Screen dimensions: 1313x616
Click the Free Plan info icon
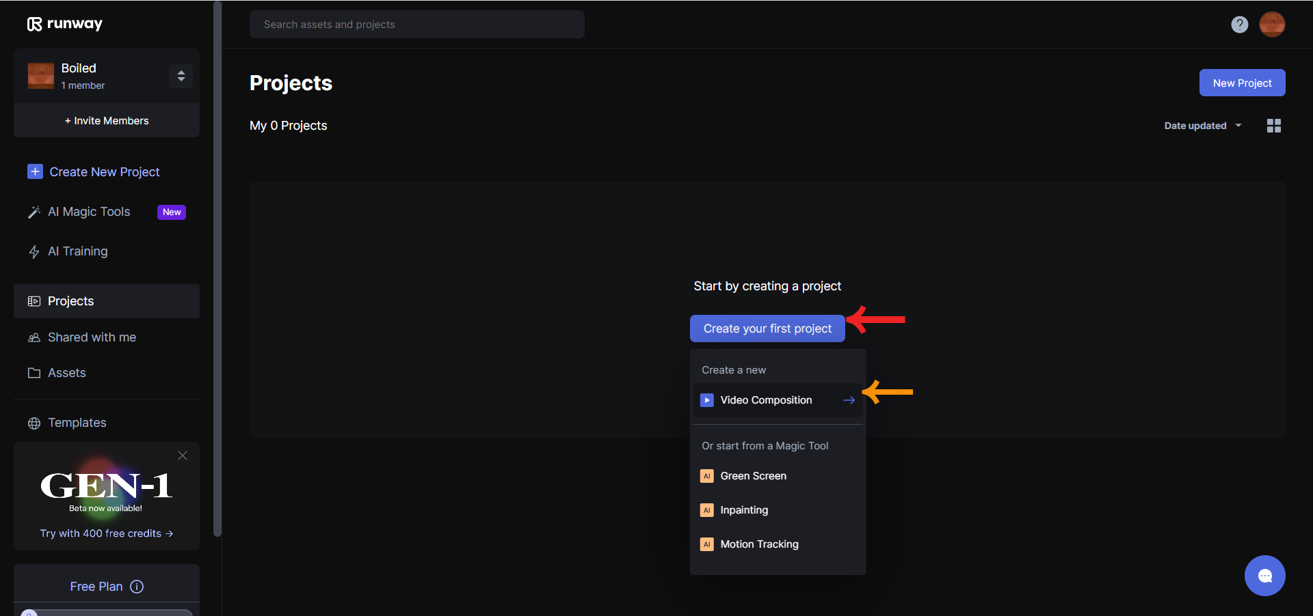137,587
